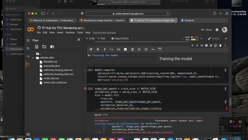Apply italic formatting in text cell
The width and height of the screenshot is (248, 140).
105,49
